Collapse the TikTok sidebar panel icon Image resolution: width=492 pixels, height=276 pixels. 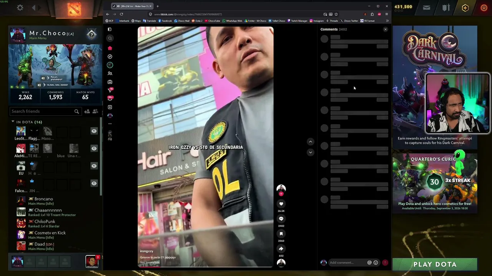pyautogui.click(x=110, y=29)
